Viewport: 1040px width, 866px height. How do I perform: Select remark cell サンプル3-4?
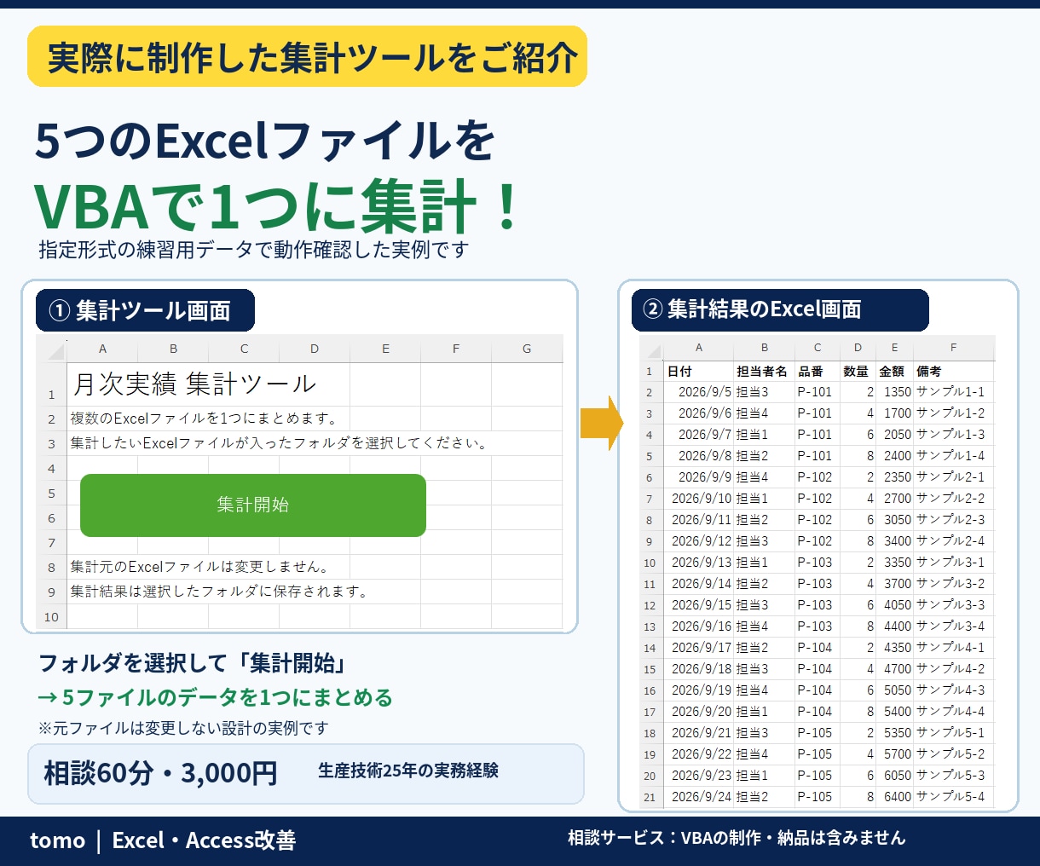tap(953, 626)
